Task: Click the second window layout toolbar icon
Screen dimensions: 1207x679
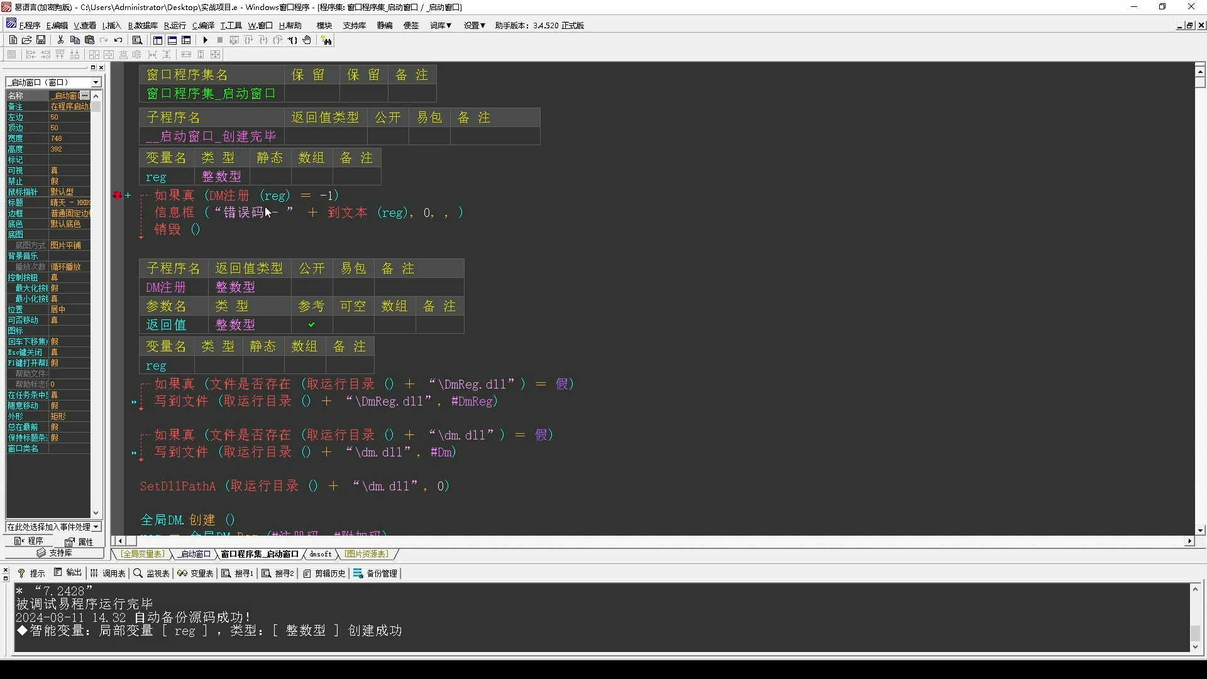Action: (172, 40)
